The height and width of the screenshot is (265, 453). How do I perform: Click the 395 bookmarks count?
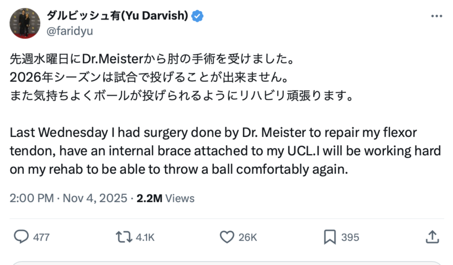click(x=350, y=237)
